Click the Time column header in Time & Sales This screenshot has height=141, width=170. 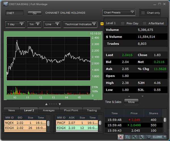[x=114, y=113]
